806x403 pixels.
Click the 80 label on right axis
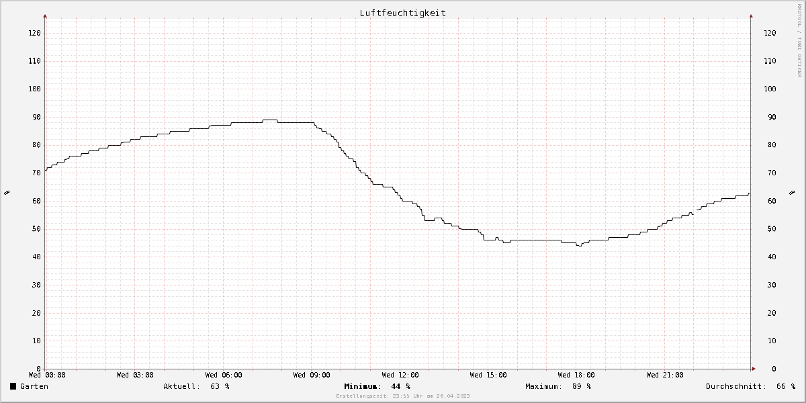coord(772,145)
